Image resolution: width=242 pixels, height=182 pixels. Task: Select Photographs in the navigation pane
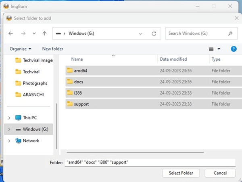tap(35, 83)
